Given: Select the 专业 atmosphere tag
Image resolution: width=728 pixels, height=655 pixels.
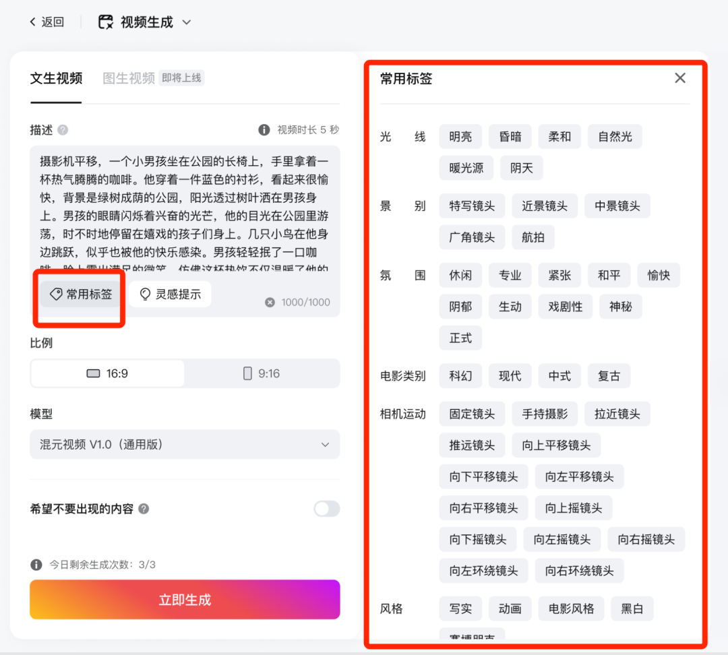Looking at the screenshot, I should point(510,276).
